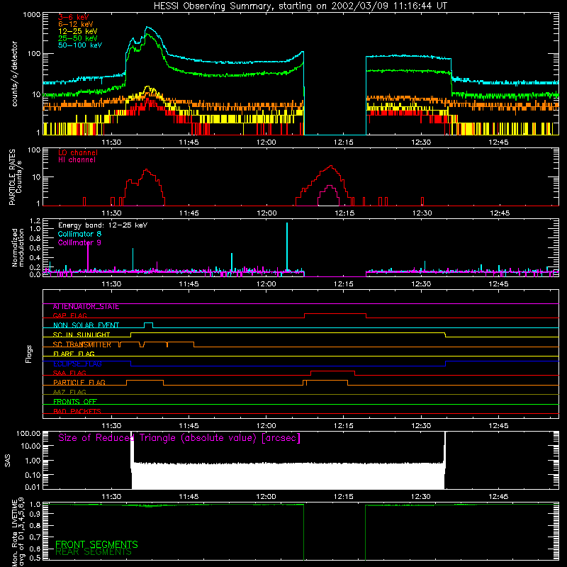Click the SAS axis title
This screenshot has width=567, height=567.
point(8,460)
